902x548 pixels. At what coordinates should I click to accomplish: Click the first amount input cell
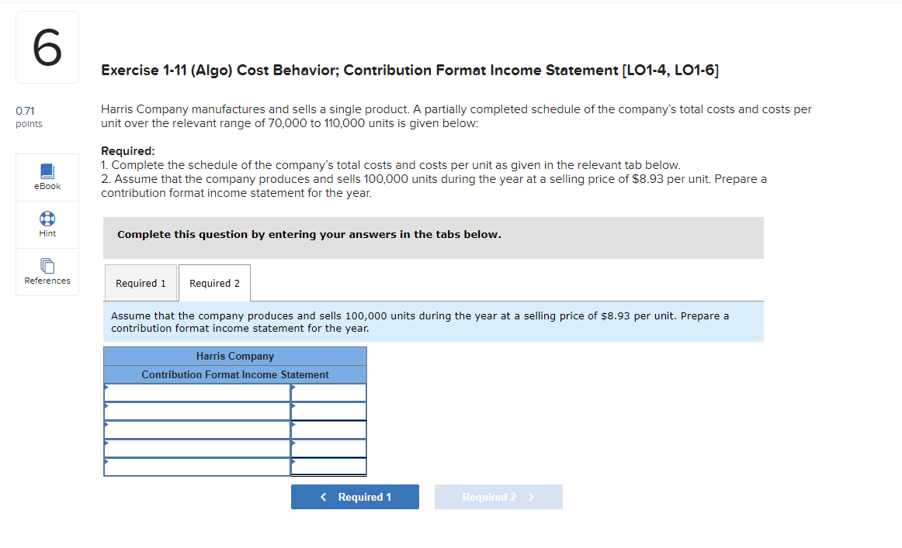pyautogui.click(x=330, y=392)
